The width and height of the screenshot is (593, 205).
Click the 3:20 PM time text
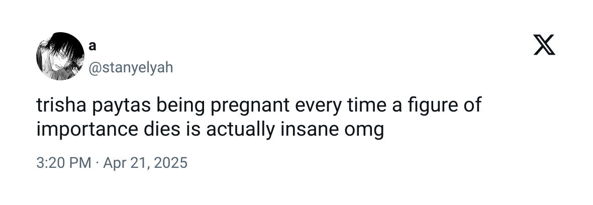[64, 163]
